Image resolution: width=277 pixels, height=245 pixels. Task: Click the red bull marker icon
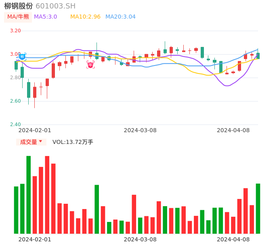click(90, 65)
